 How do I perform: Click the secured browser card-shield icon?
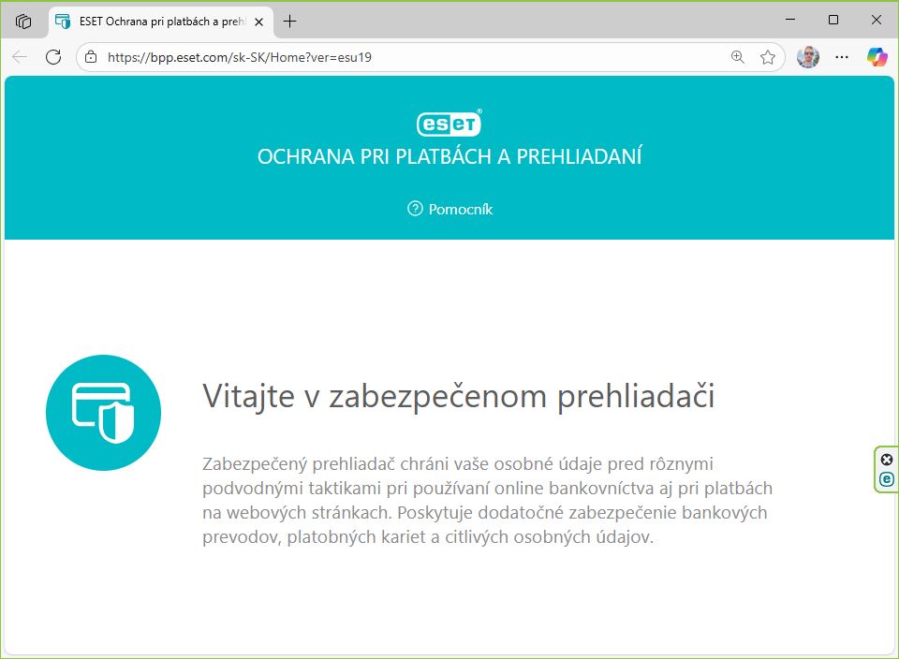[x=103, y=413]
